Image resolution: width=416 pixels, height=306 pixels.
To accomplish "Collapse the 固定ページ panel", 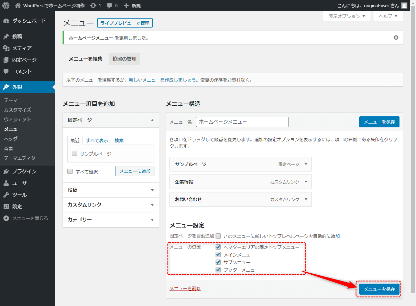I will click(x=152, y=120).
